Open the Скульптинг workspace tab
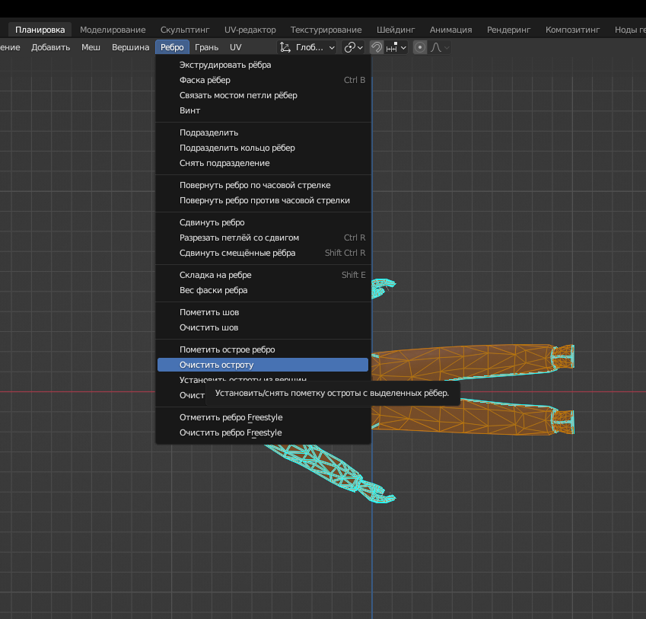 tap(185, 30)
